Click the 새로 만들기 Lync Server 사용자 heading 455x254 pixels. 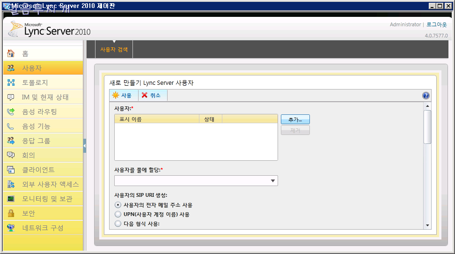point(152,83)
